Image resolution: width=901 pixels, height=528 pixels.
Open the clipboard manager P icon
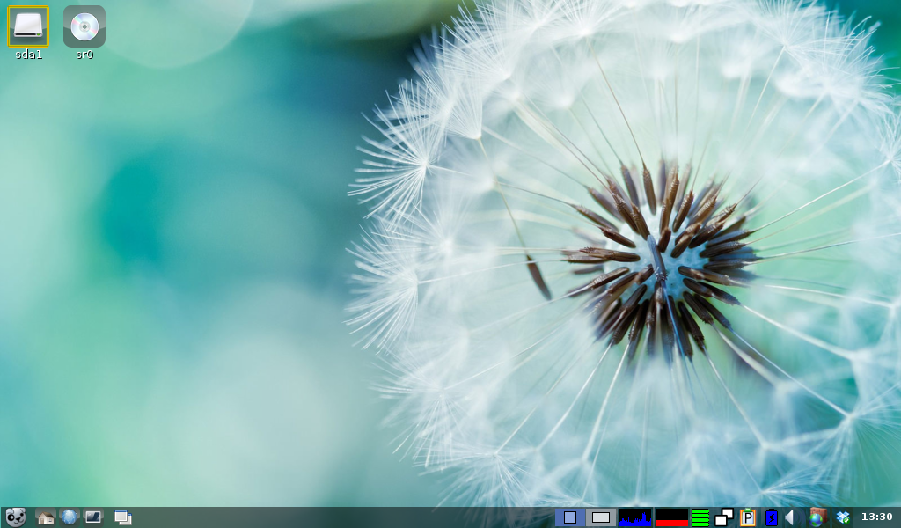click(x=748, y=517)
